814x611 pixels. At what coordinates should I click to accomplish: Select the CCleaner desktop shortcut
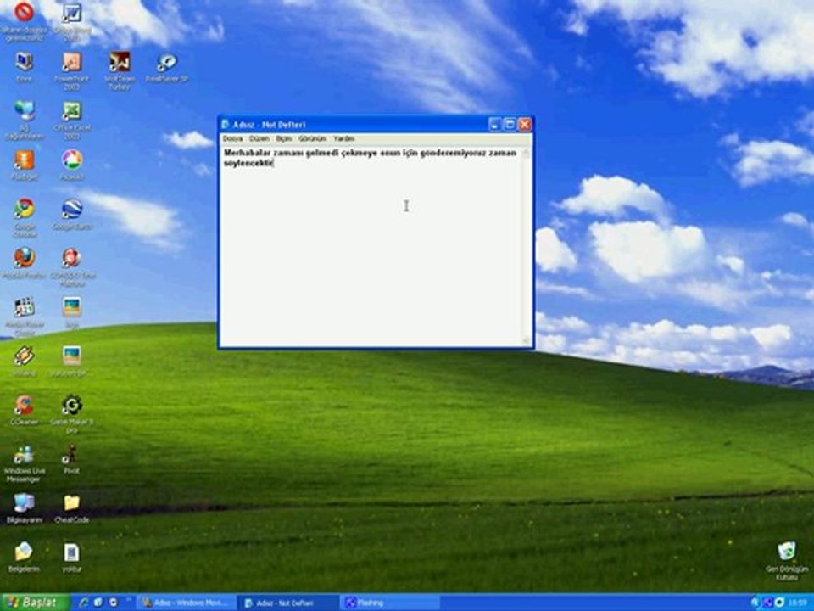(24, 410)
